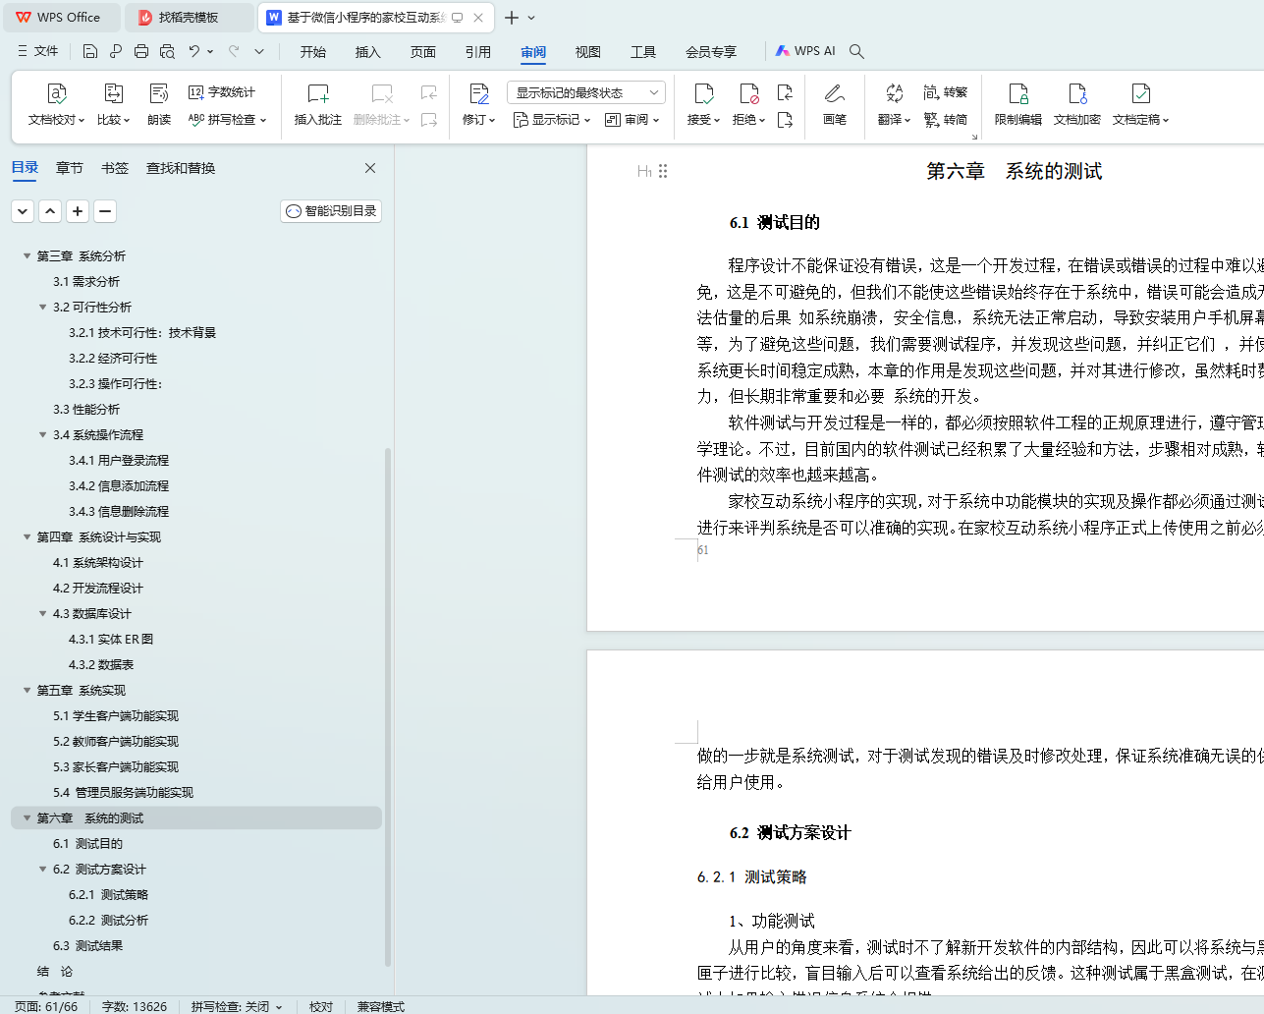Switch to 视图 ribbon tab

pyautogui.click(x=588, y=52)
